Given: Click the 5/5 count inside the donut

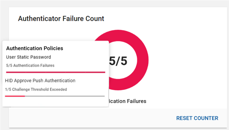Looking at the screenshot, I should pyautogui.click(x=118, y=61).
